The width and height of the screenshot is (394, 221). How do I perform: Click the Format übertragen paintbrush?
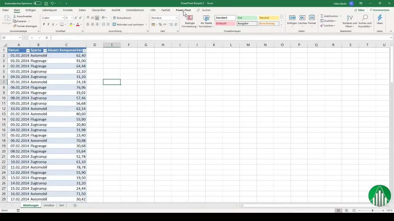click(14, 26)
